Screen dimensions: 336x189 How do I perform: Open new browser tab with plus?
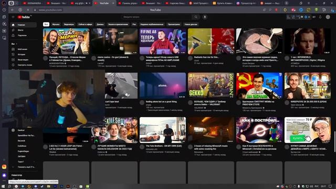coord(287,3)
